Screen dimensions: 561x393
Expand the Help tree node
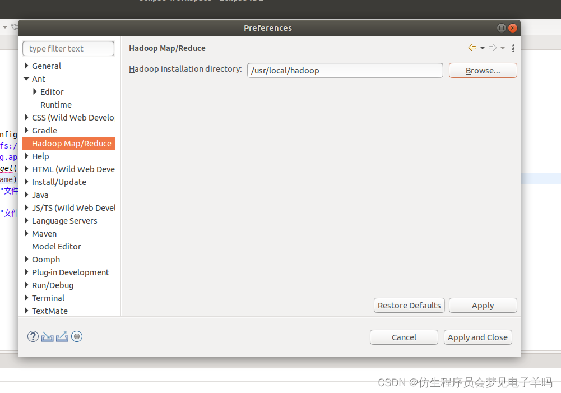[x=26, y=156]
